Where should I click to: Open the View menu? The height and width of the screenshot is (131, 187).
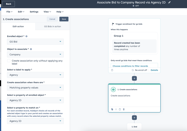point(47,12)
